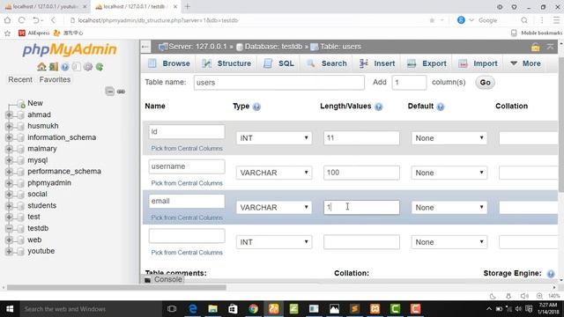Screen dimensions: 564x317
Task: Select students database in tree
Action: (41, 205)
